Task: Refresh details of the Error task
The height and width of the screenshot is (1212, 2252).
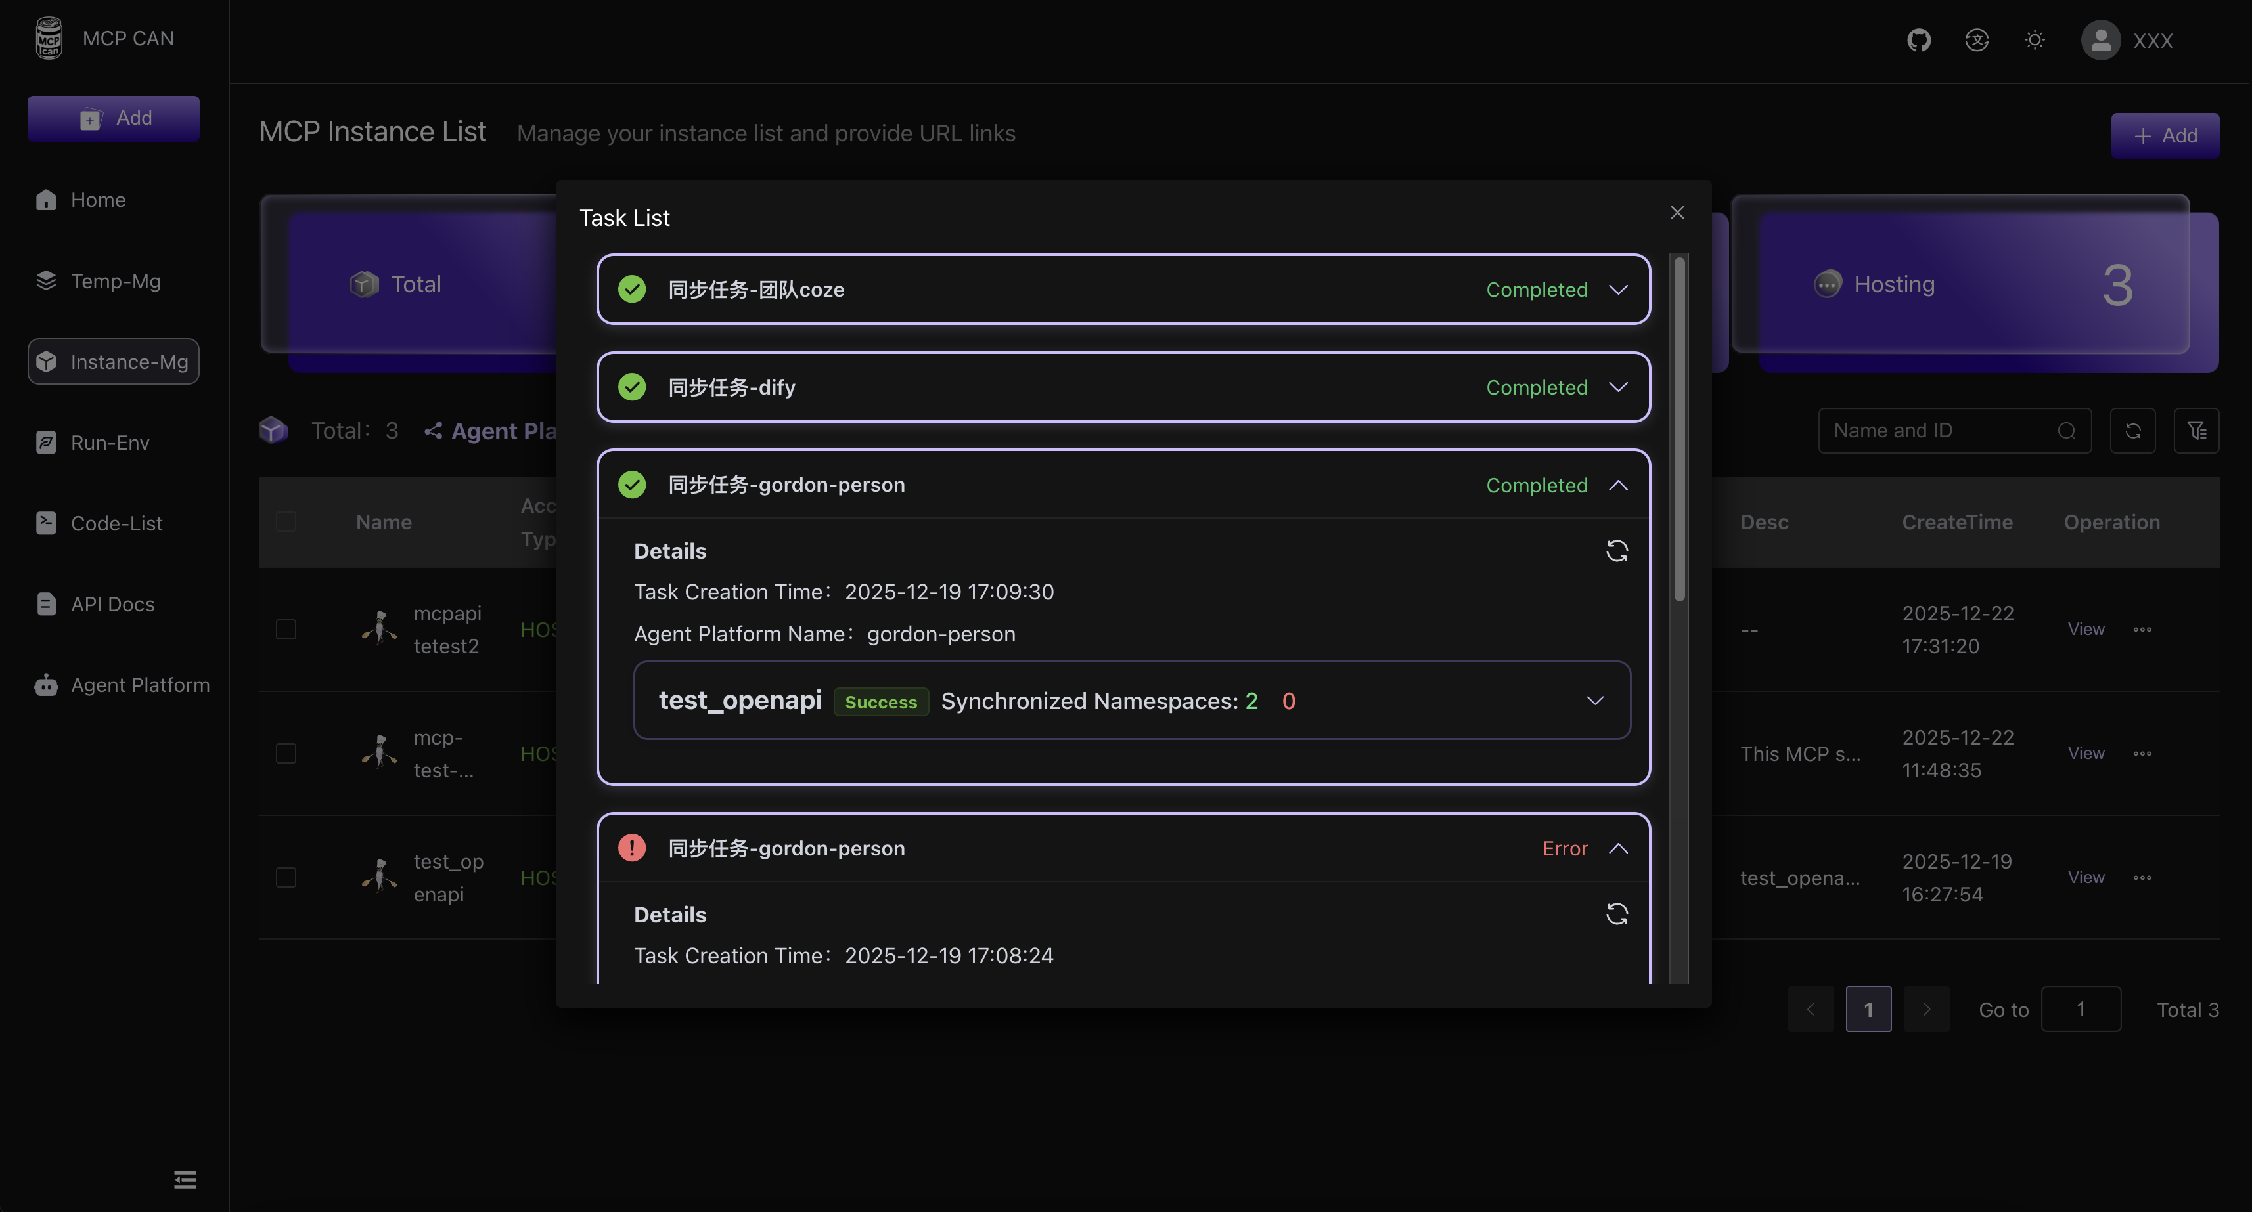Action: coord(1617,914)
